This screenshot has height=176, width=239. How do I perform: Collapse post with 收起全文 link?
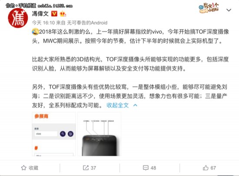(x=117, y=105)
